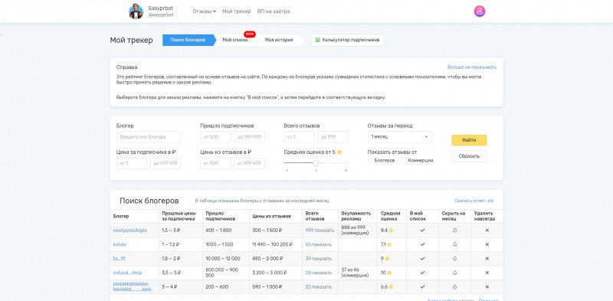This screenshot has width=613, height=301.
Task: Hide natural_shop for a month bell
Action: 454,273
